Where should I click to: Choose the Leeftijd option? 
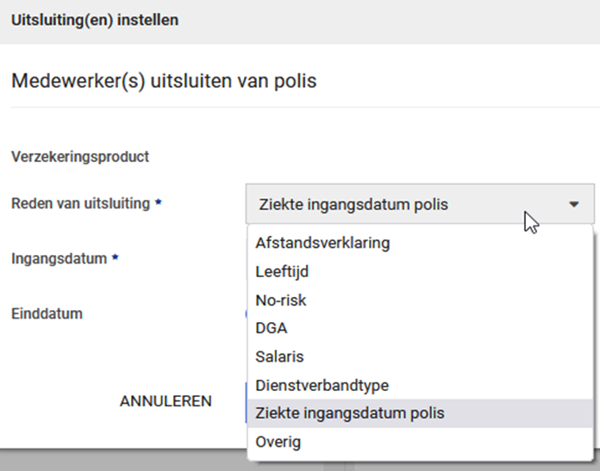point(282,271)
